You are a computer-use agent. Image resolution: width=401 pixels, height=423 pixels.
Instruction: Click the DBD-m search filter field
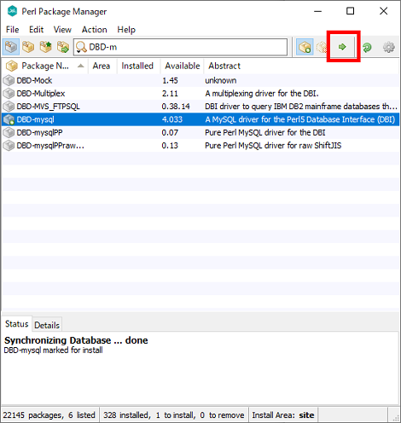(x=180, y=47)
